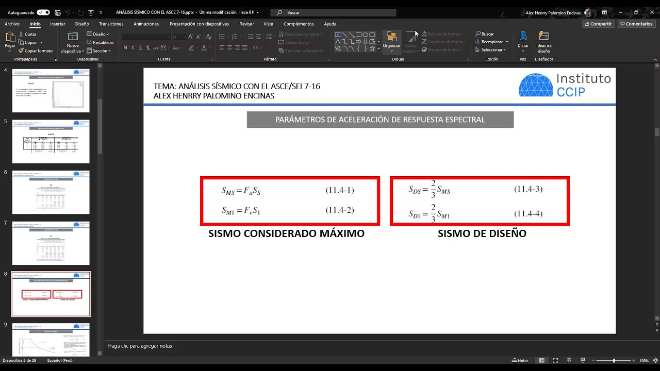Open Portapapeles dialog launcher
The height and width of the screenshot is (371, 660).
pos(55,59)
